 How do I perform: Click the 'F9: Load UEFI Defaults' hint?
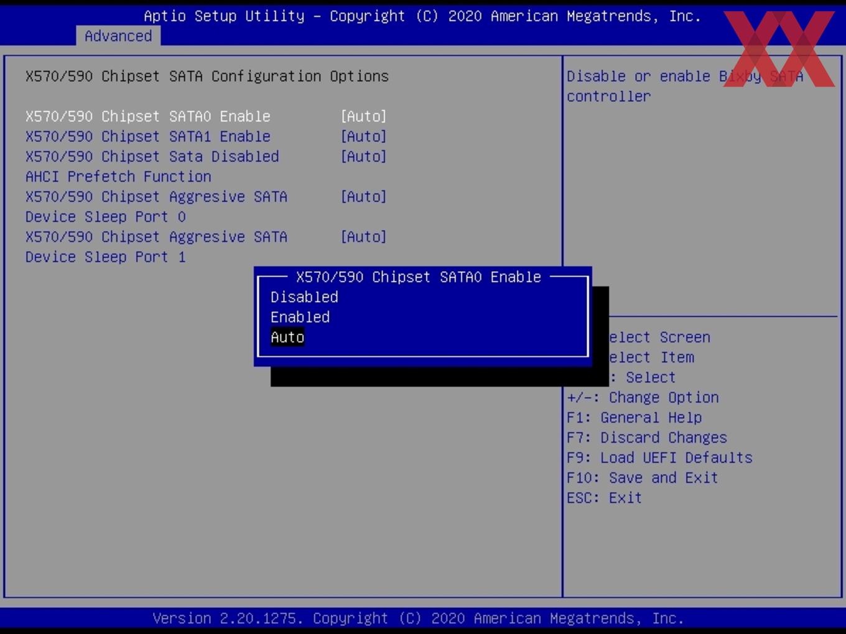pos(659,457)
